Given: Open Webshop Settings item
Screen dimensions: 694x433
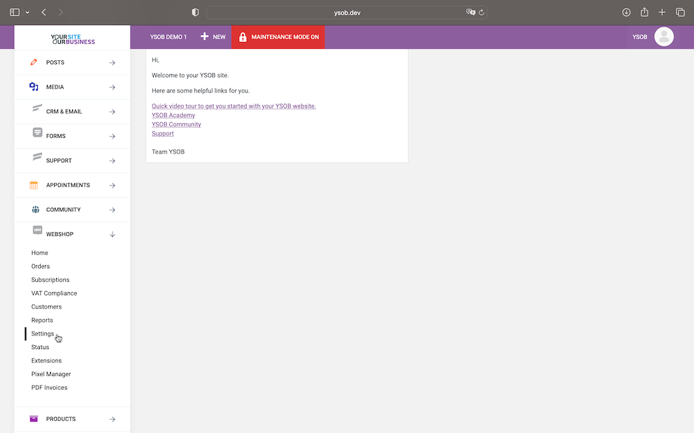Looking at the screenshot, I should click(x=43, y=334).
